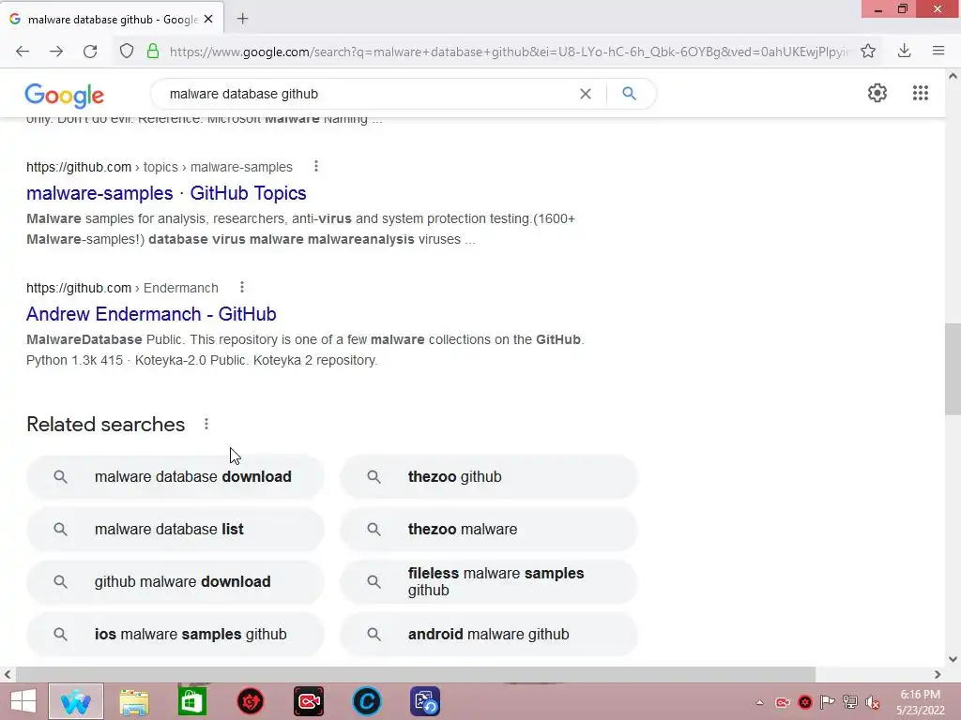Bookmark this page with star icon
This screenshot has width=961, height=720.
pyautogui.click(x=868, y=52)
